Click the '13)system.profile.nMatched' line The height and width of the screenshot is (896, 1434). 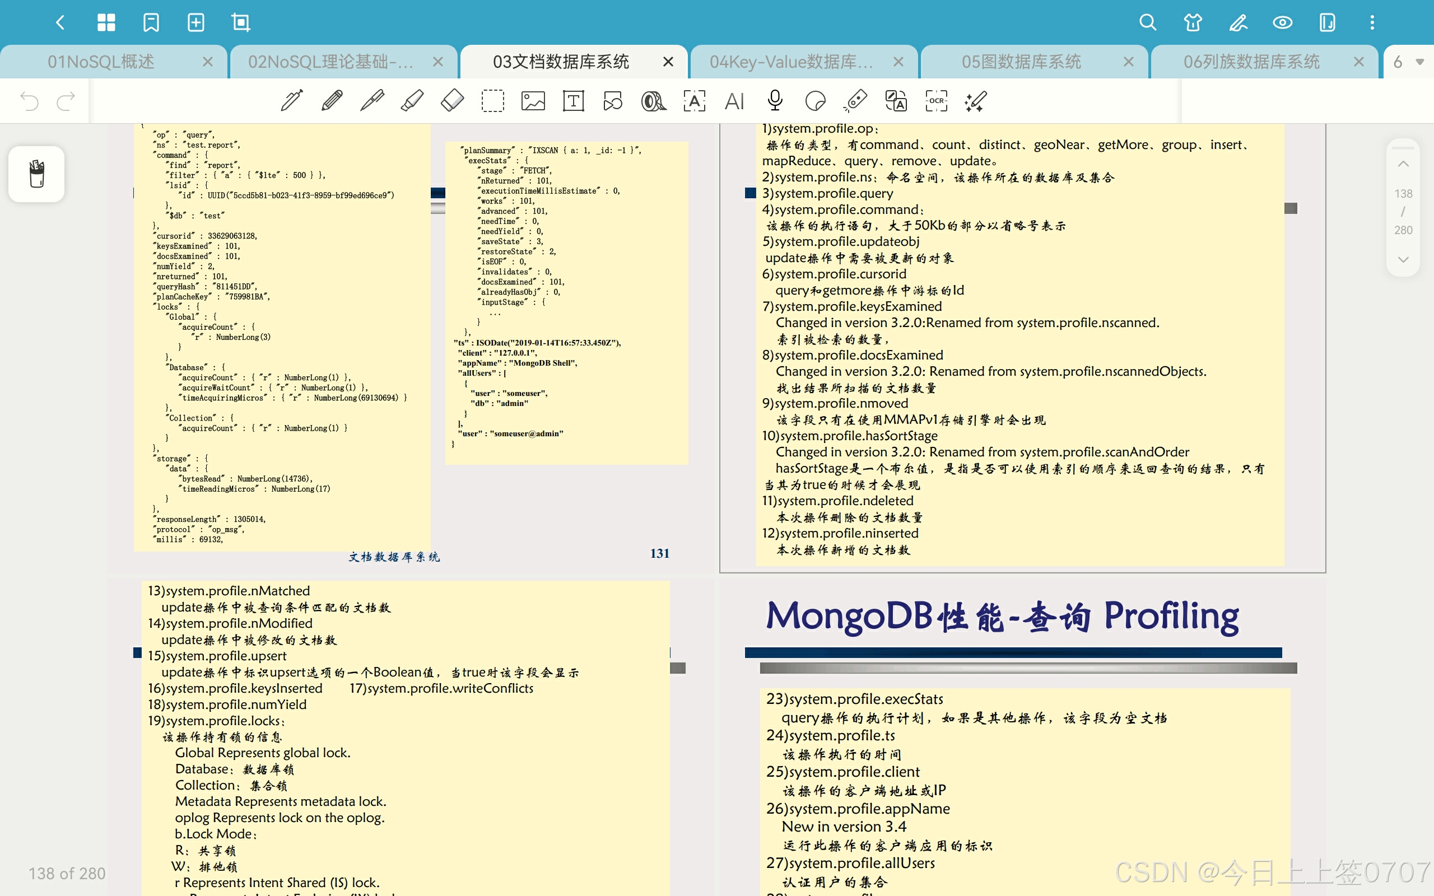click(x=229, y=591)
